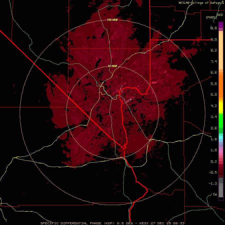Image resolution: width=225 pixels, height=225 pixels.
Task: Click the KDP product caption at bottom
Action: (112, 223)
